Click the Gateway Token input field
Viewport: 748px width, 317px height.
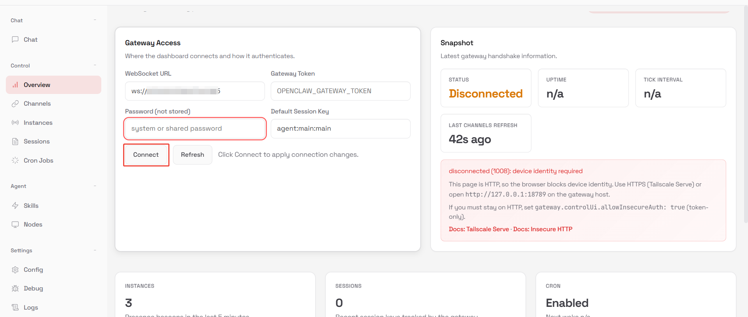pyautogui.click(x=340, y=91)
